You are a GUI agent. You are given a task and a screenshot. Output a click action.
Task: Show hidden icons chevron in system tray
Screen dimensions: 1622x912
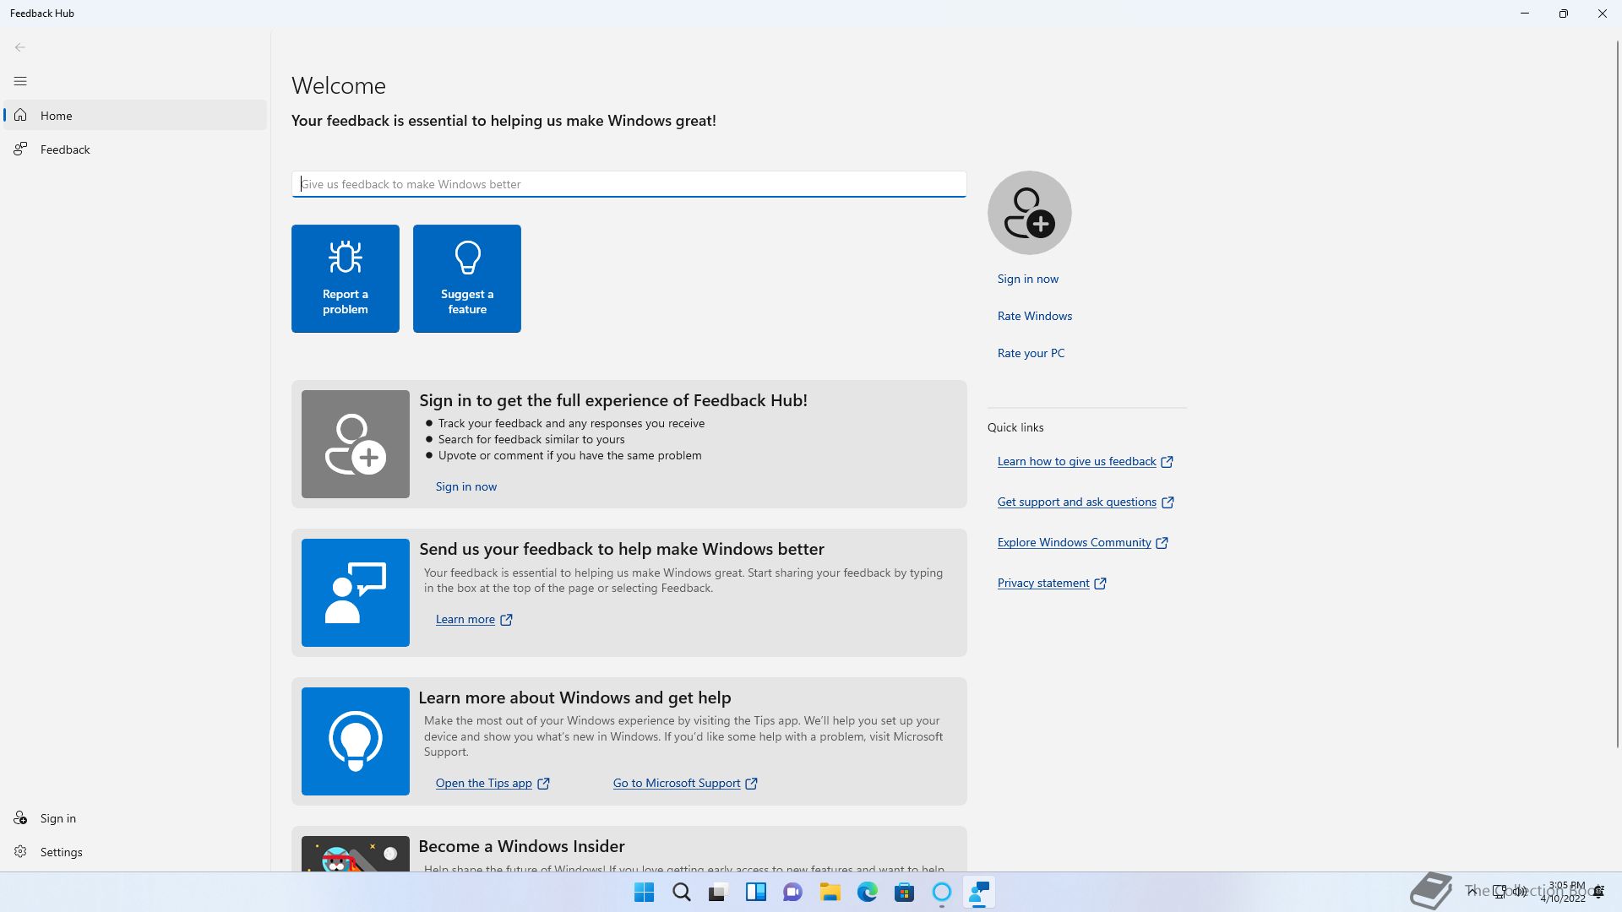pyautogui.click(x=1472, y=892)
